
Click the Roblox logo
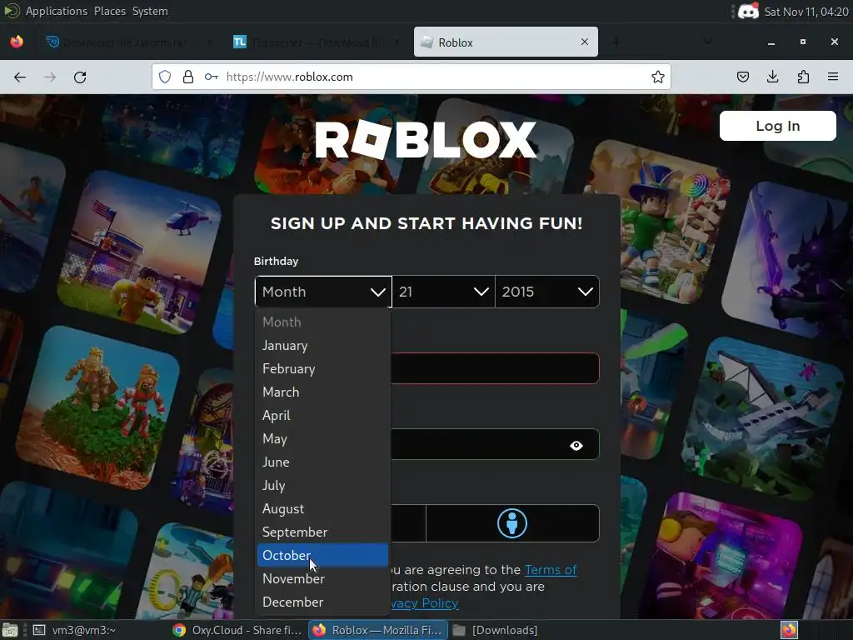point(426,139)
